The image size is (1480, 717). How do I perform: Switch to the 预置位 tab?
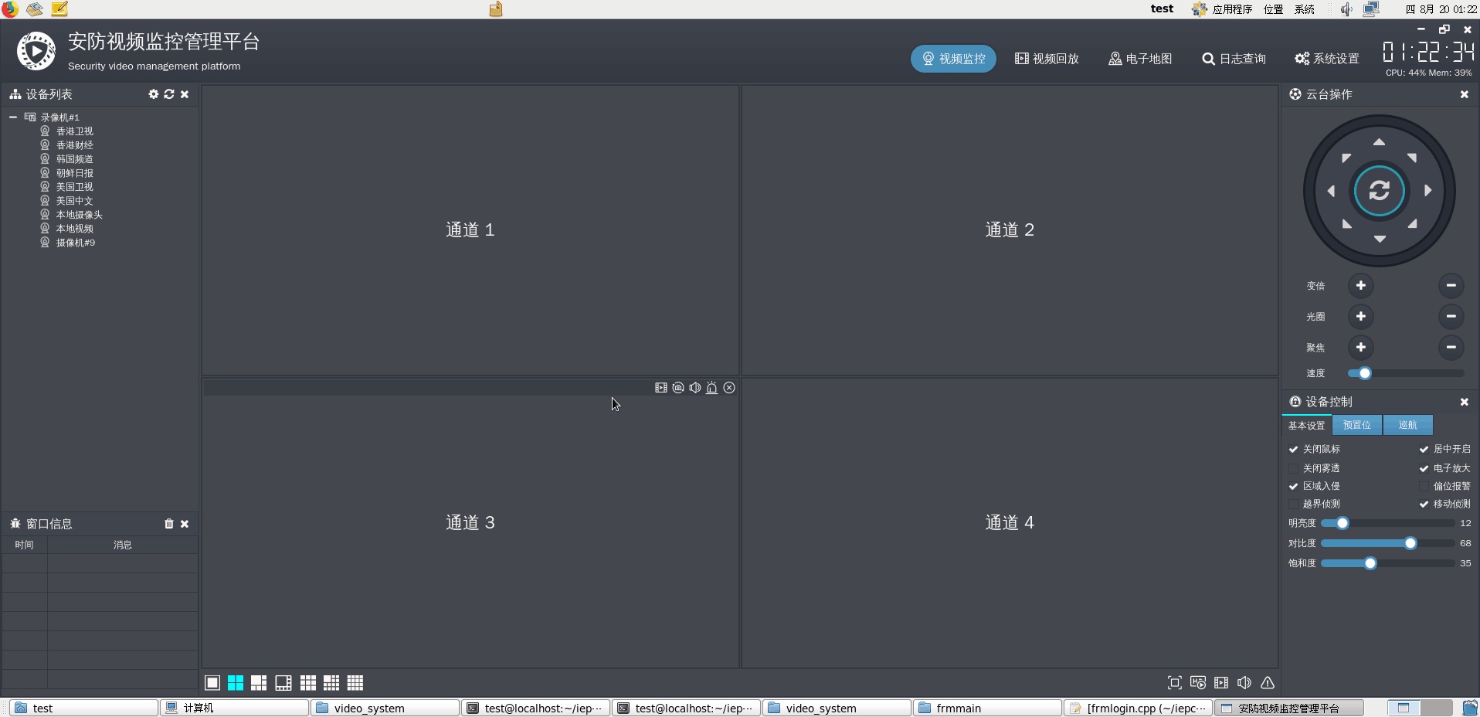coord(1356,425)
